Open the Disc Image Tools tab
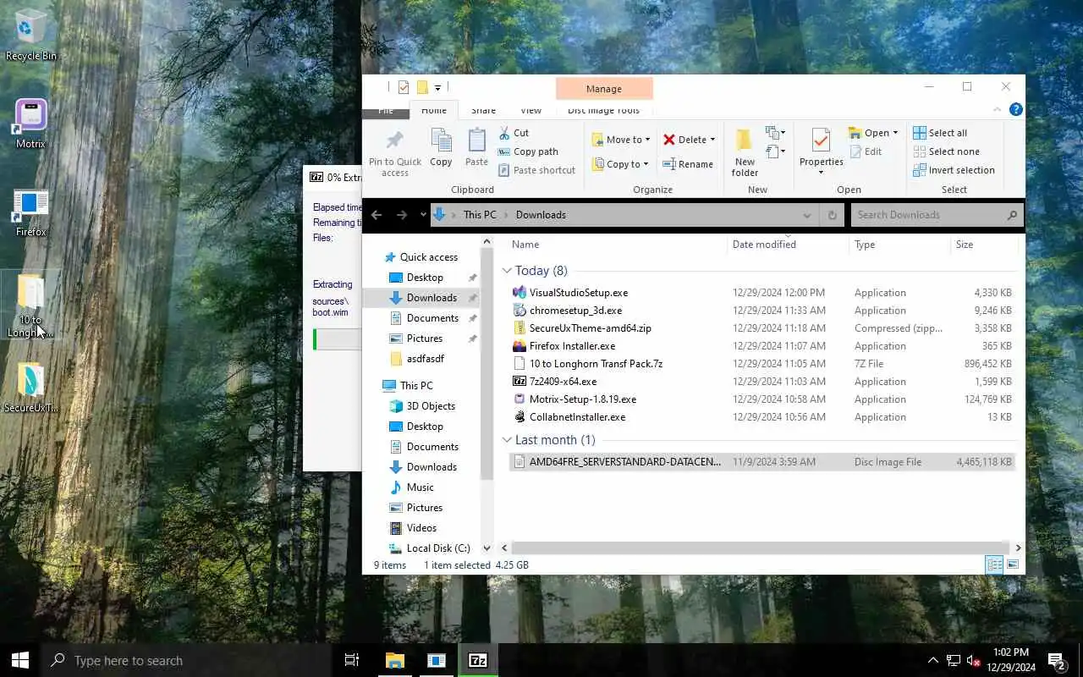Image resolution: width=1083 pixels, height=677 pixels. tap(603, 110)
